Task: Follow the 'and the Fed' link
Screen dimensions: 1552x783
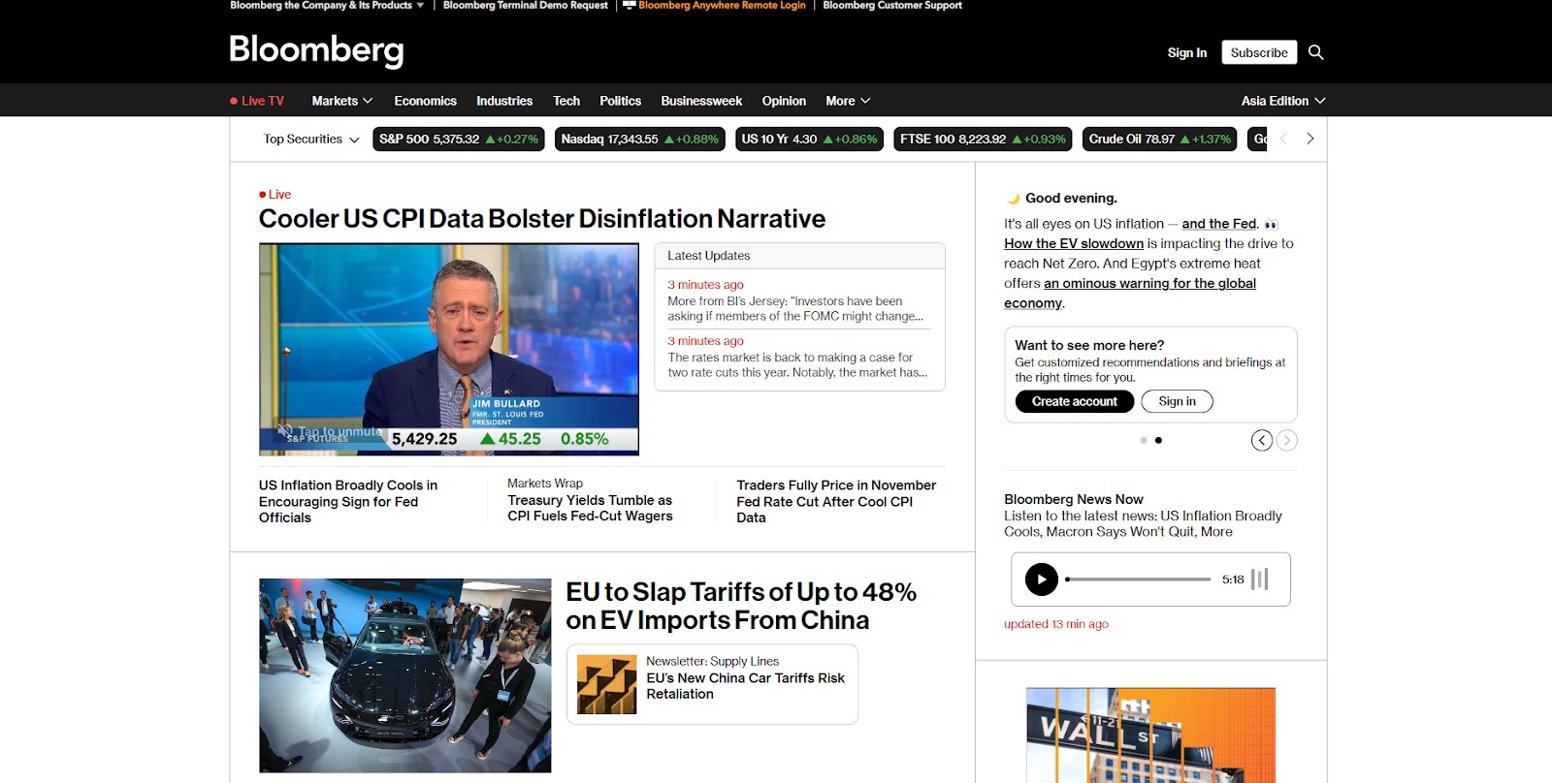Action: click(1219, 224)
